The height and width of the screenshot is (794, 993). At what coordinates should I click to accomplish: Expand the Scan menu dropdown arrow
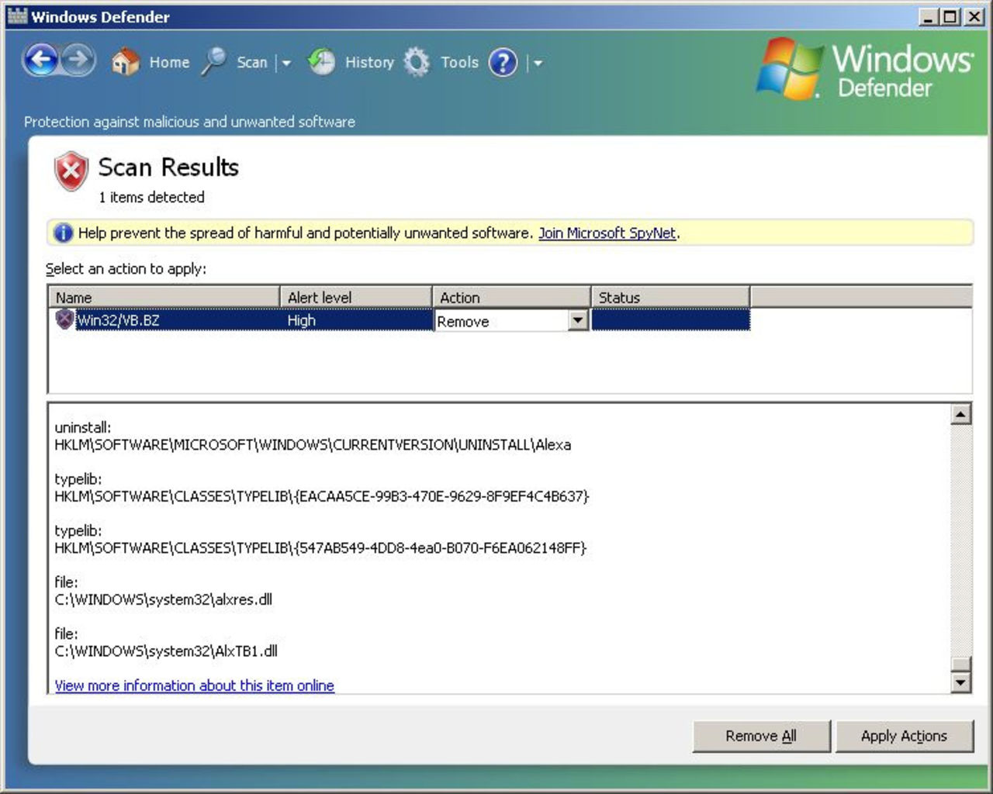point(285,62)
